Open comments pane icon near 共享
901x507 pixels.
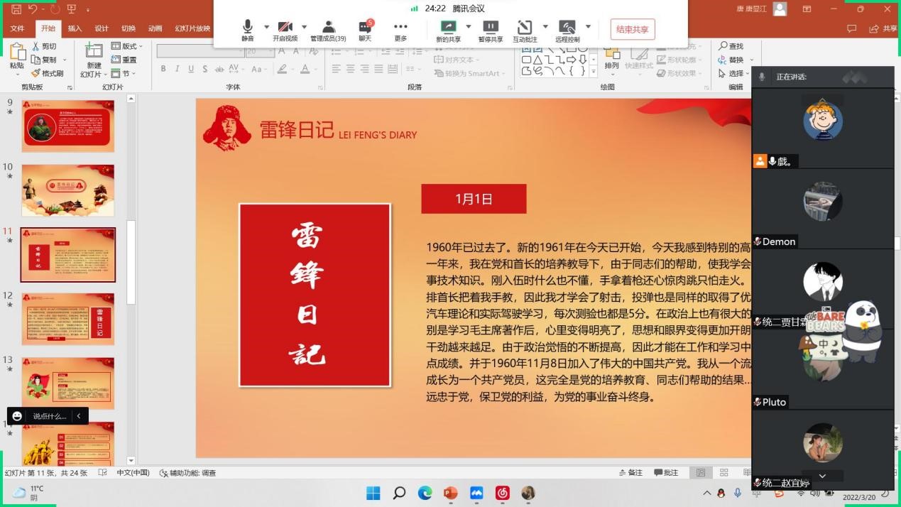pyautogui.click(x=852, y=29)
